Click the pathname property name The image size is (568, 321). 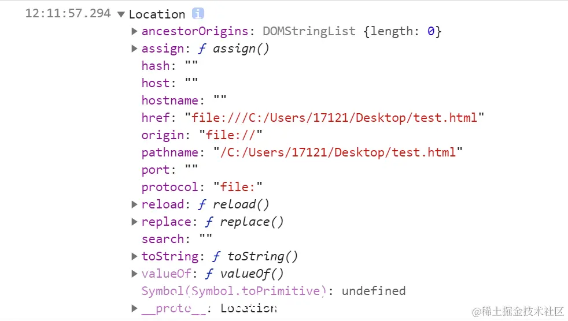(x=170, y=152)
